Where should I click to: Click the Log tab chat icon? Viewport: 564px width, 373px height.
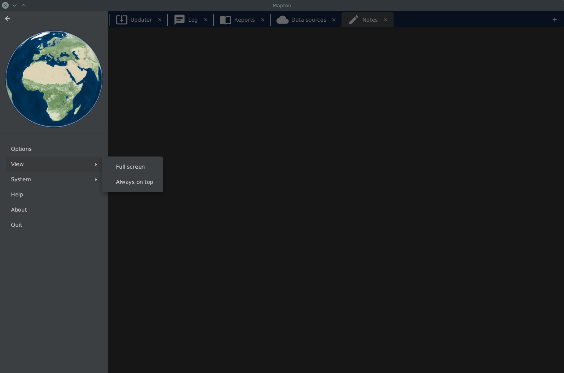coord(180,20)
